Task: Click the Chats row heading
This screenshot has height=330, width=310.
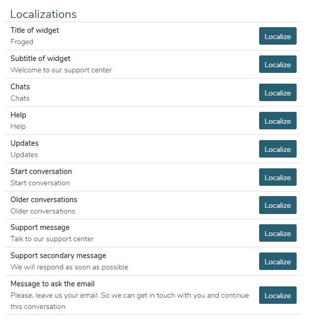Action: [x=20, y=87]
